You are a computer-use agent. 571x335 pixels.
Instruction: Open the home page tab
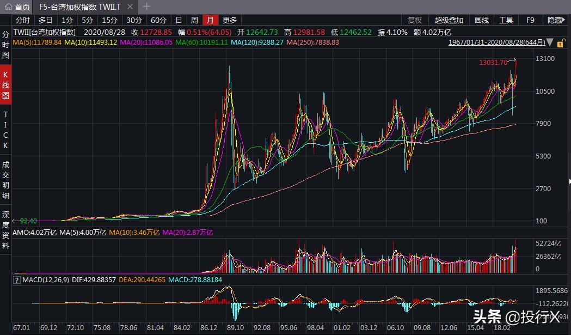click(x=17, y=7)
